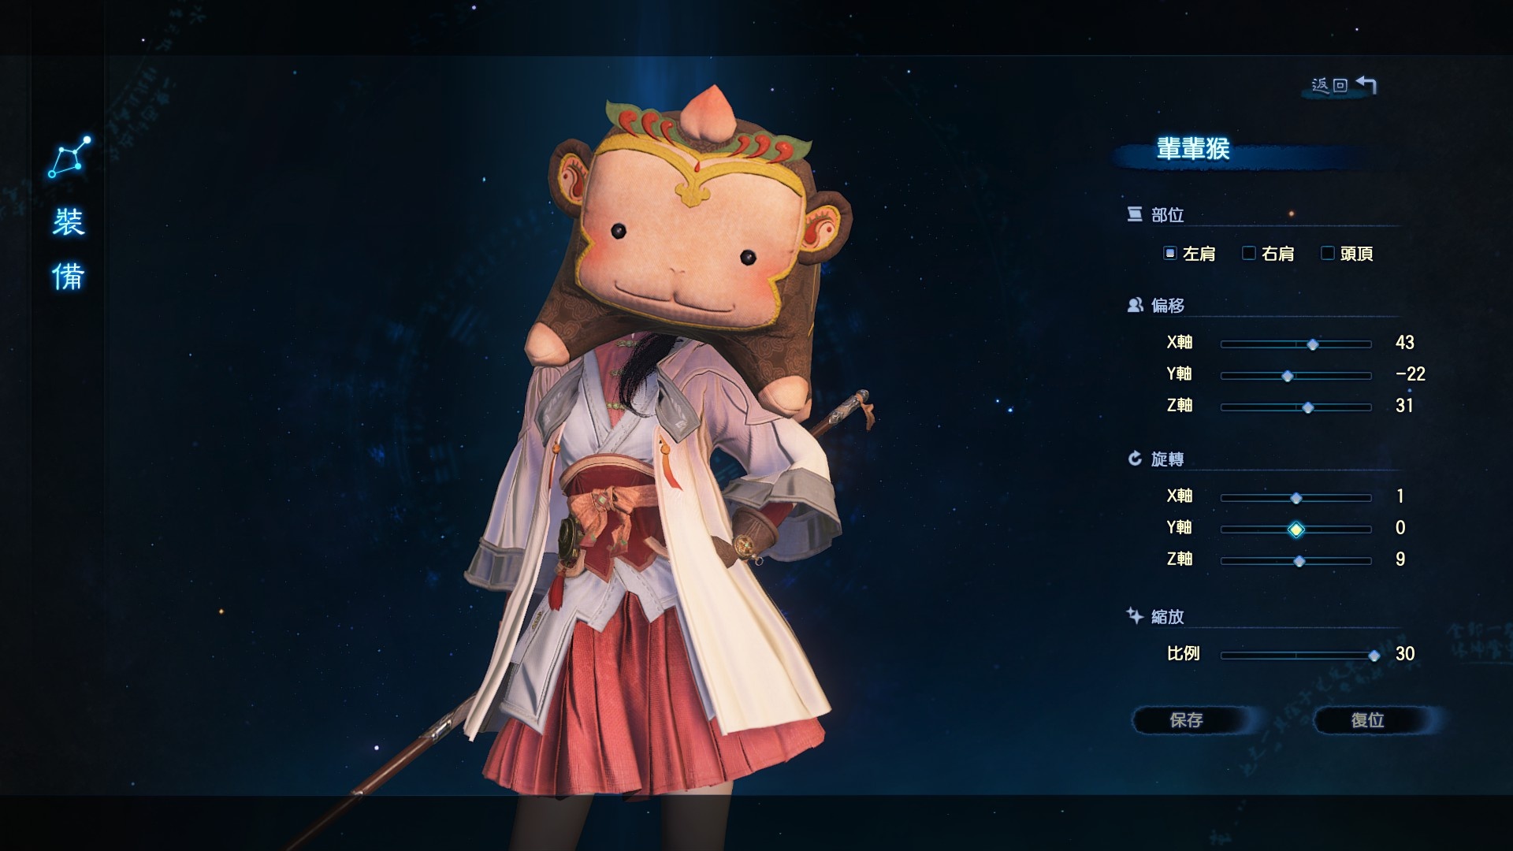Image resolution: width=1513 pixels, height=851 pixels.
Task: Click the 返回 back arrow icon
Action: point(1366,85)
